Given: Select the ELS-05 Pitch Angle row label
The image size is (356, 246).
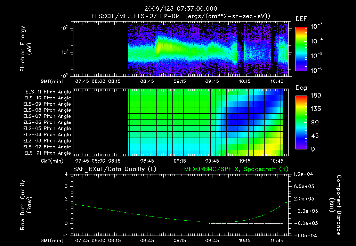Looking at the screenshot, I should [x=47, y=129].
